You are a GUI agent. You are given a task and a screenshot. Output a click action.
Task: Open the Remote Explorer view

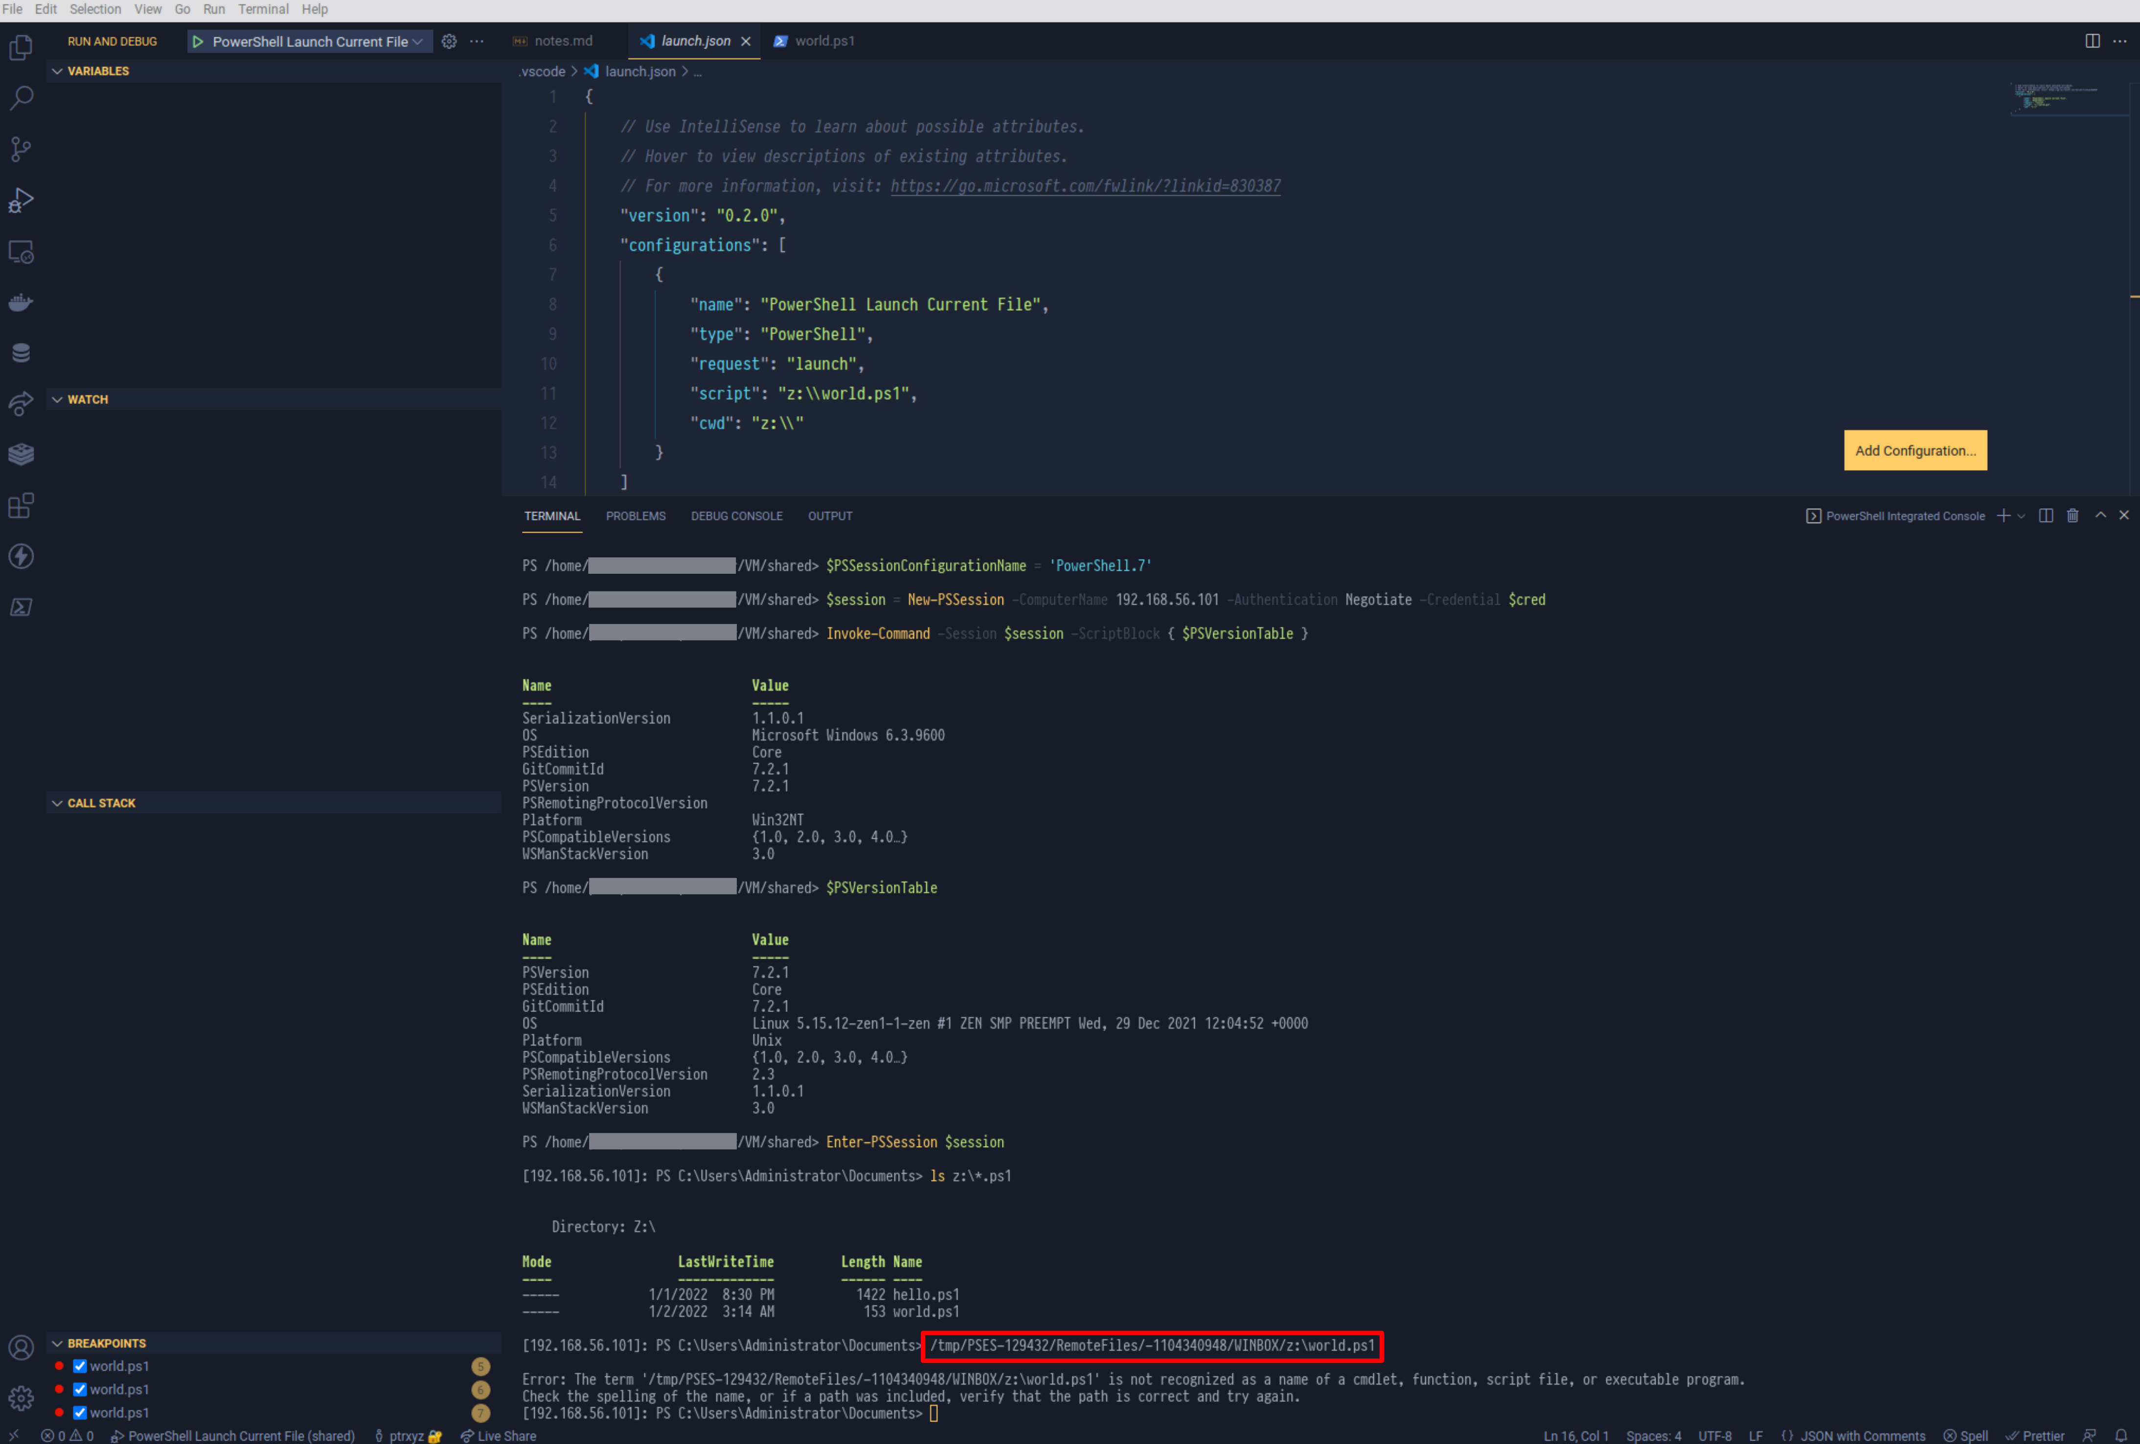pos(20,250)
